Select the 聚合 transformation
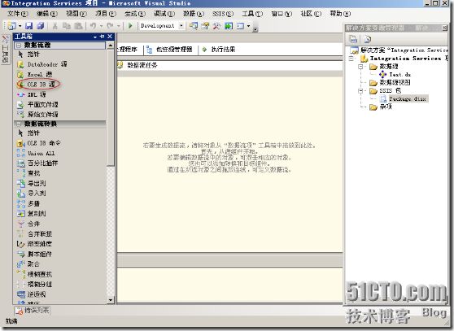The image size is (454, 331). point(28,263)
